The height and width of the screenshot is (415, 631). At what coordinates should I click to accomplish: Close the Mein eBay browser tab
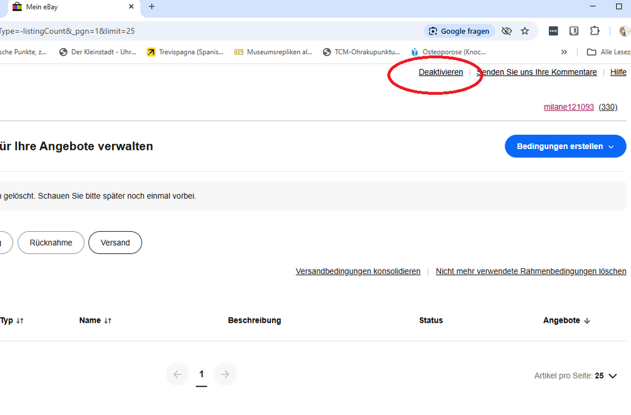131,7
